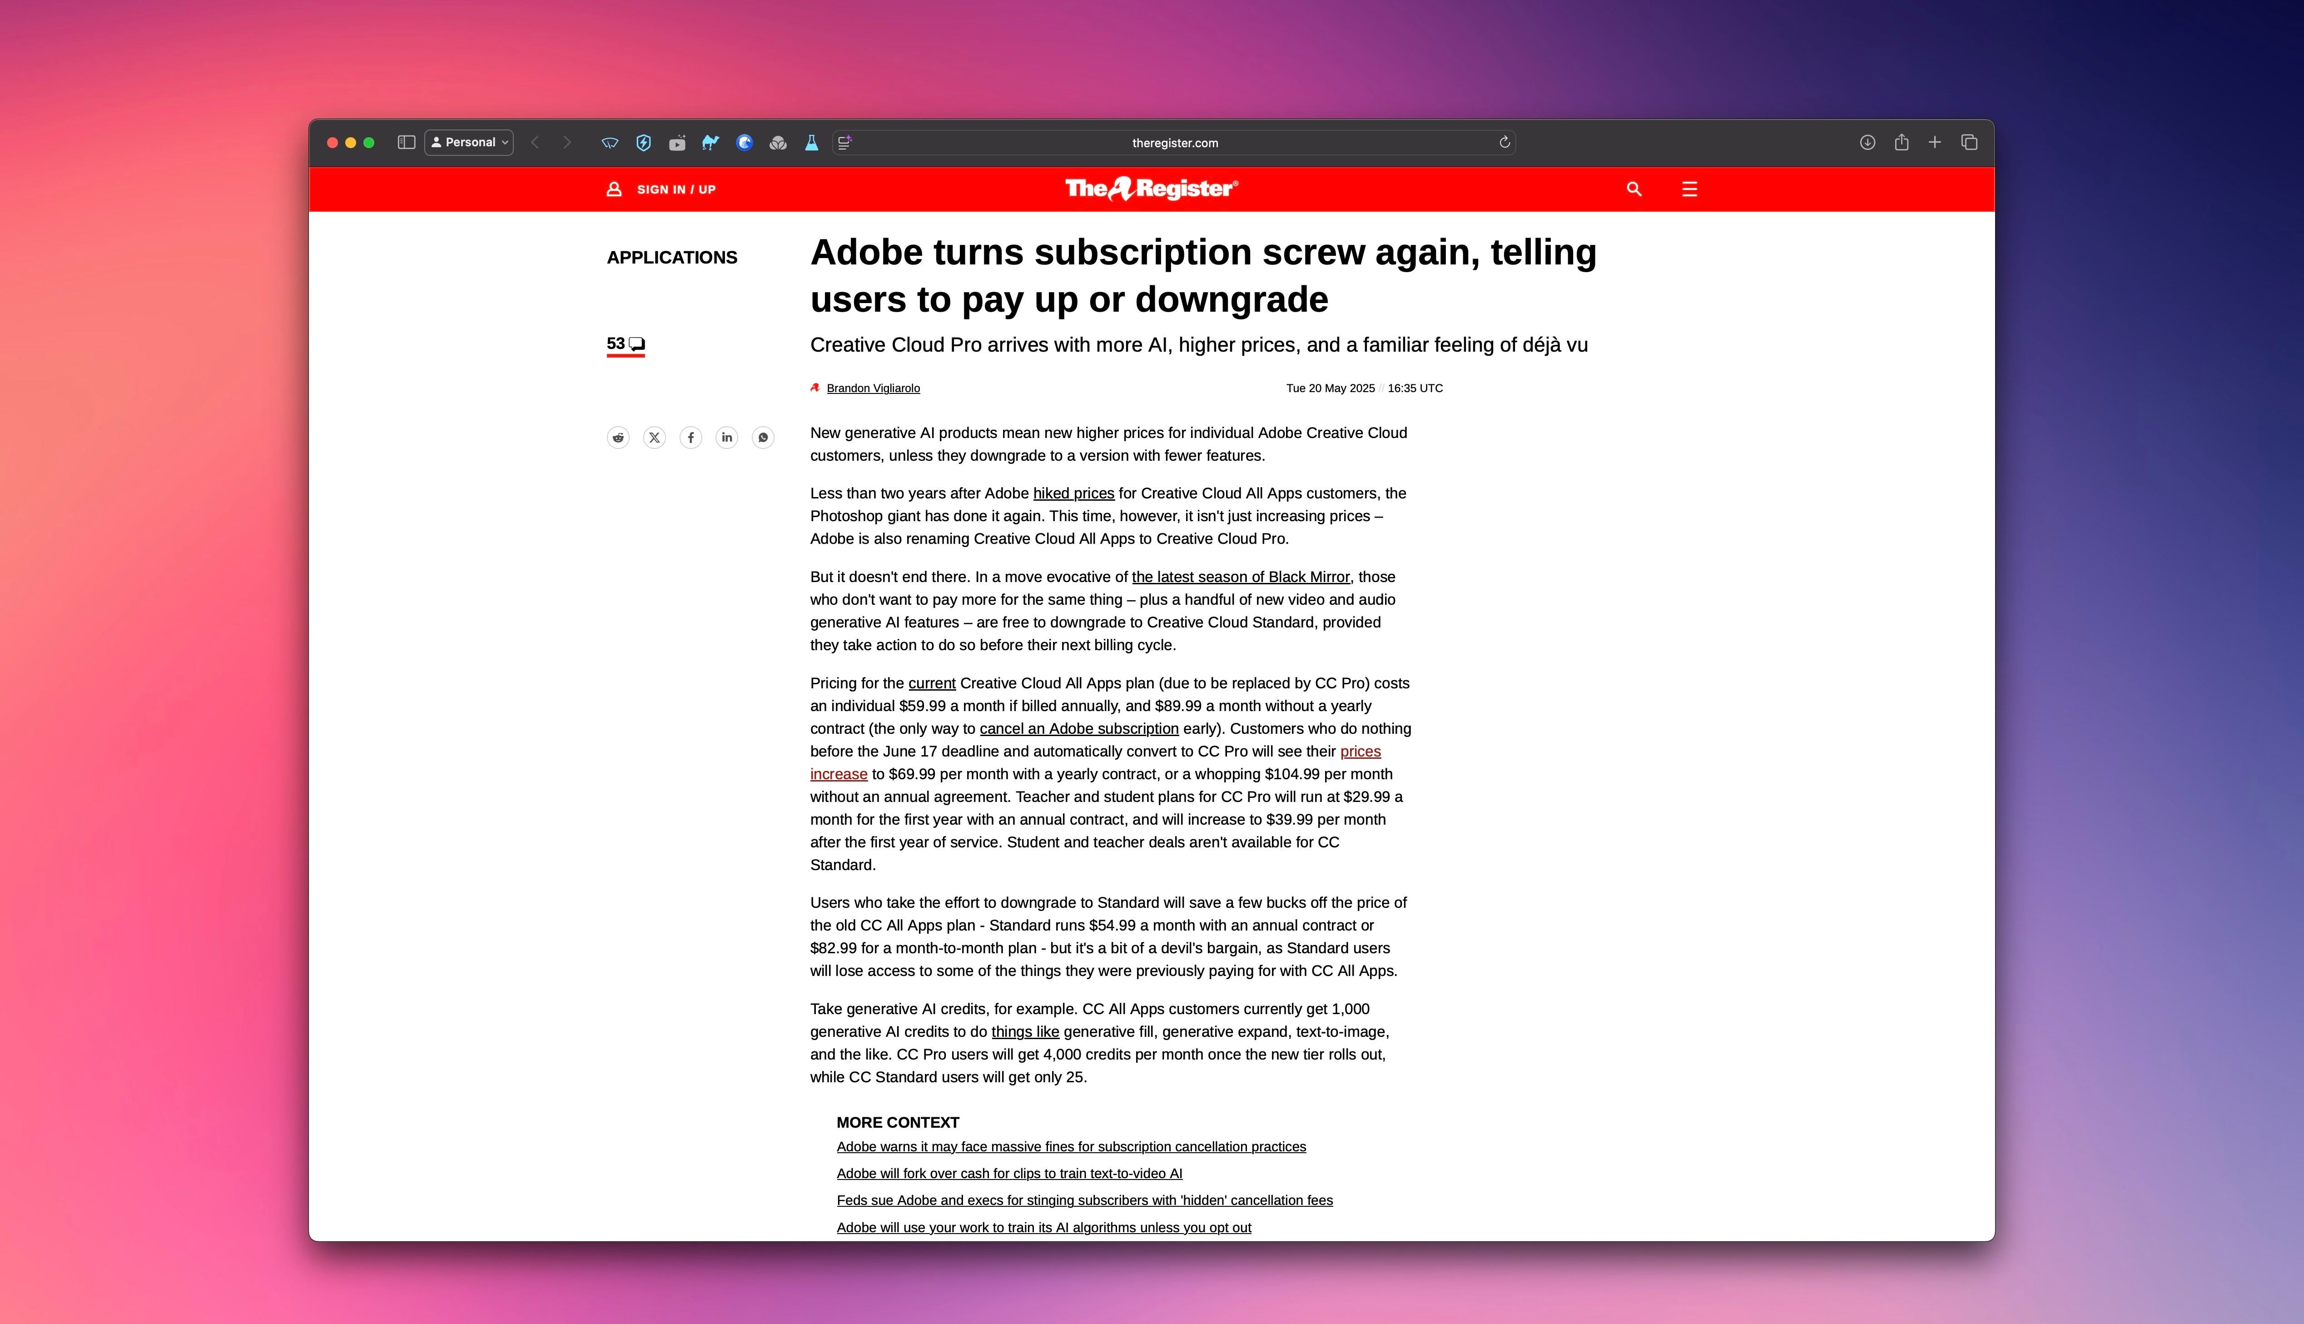Open the Personal profile dropdown
Screen dimensions: 2304x1324
(x=469, y=143)
